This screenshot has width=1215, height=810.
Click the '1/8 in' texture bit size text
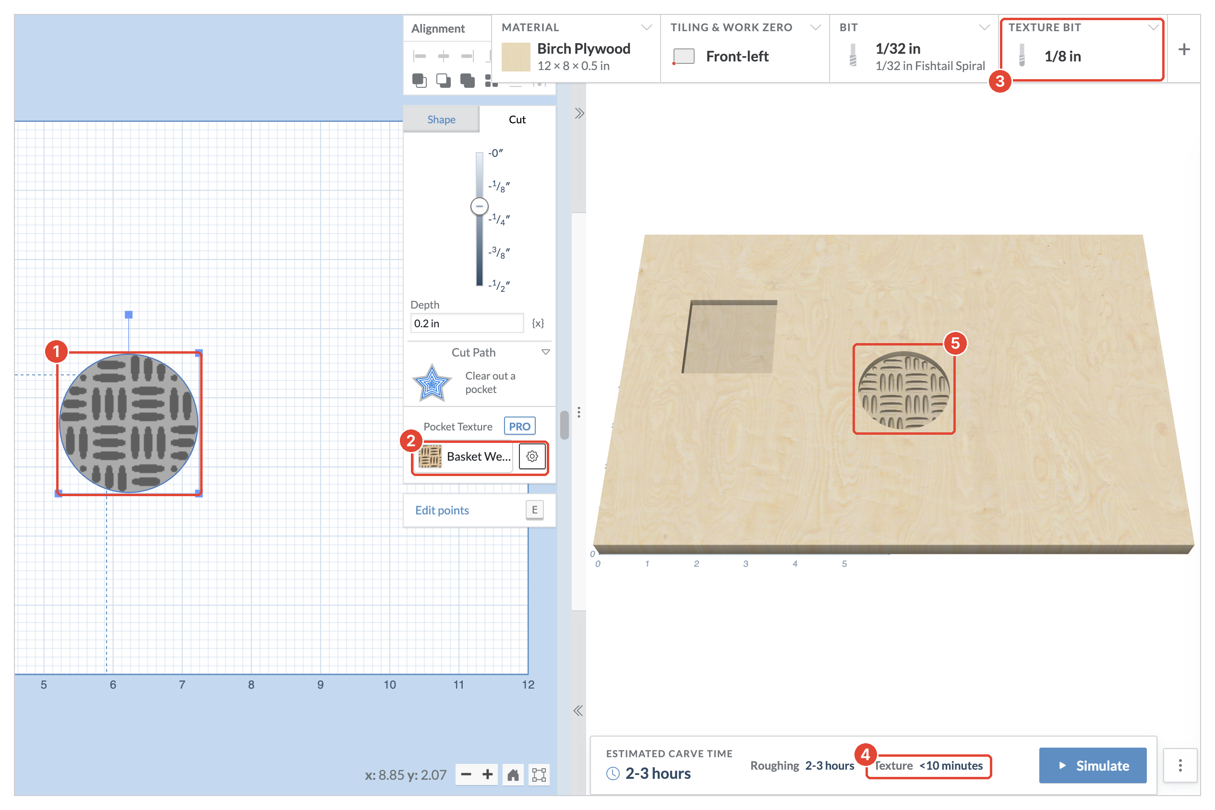[x=1062, y=56]
